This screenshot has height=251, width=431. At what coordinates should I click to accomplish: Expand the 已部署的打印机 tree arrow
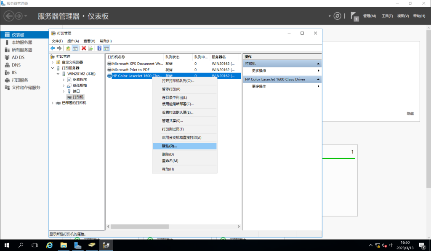(53, 103)
